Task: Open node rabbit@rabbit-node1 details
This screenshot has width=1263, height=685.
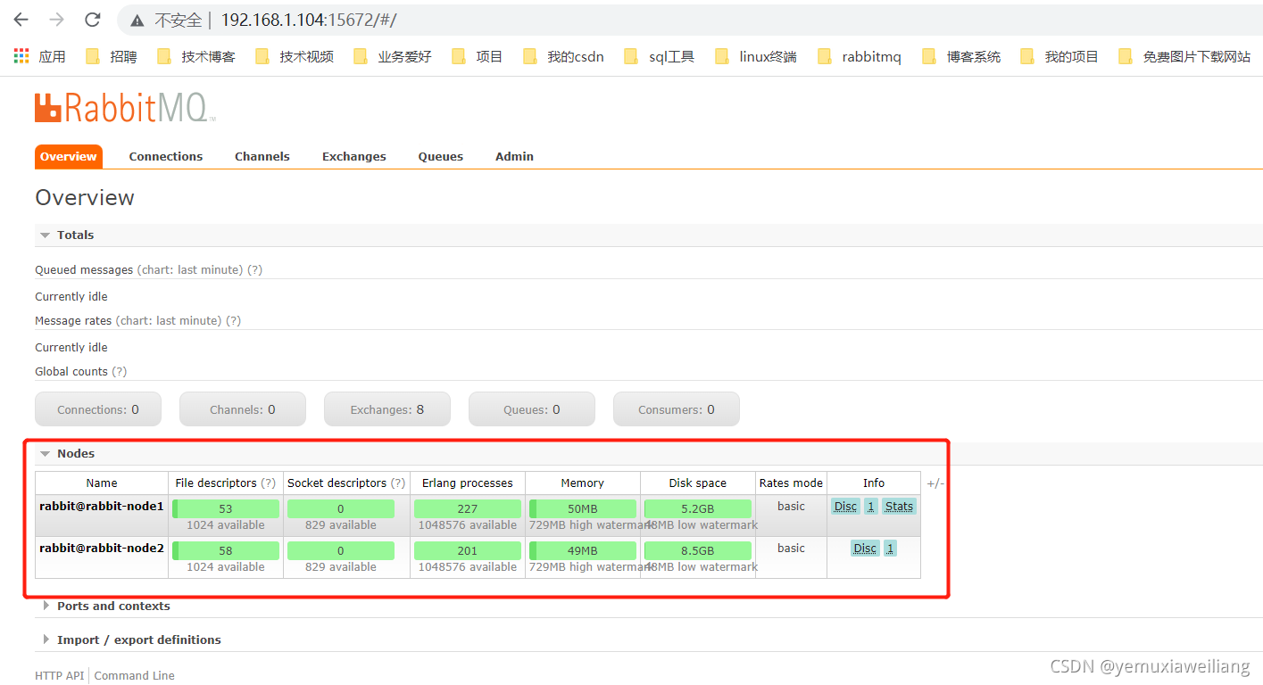Action: tap(102, 506)
